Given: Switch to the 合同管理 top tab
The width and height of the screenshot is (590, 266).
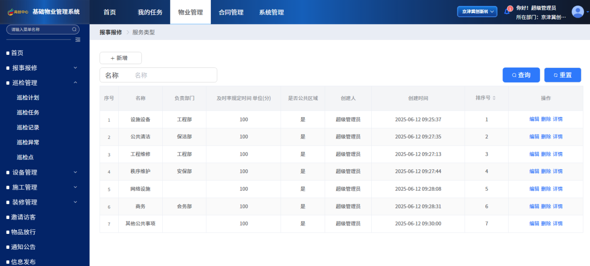Looking at the screenshot, I should [231, 13].
